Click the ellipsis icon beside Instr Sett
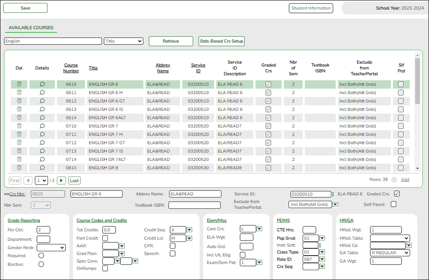The height and width of the screenshot is (280, 429). (x=320, y=245)
